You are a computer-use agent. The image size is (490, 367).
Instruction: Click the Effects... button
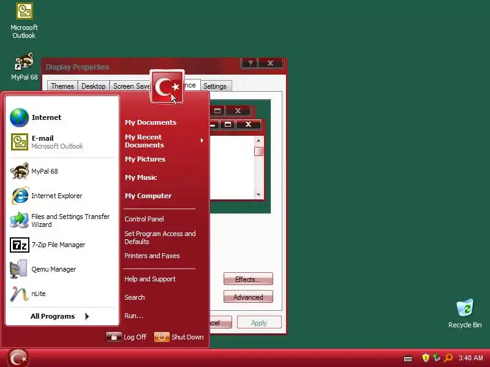(248, 279)
